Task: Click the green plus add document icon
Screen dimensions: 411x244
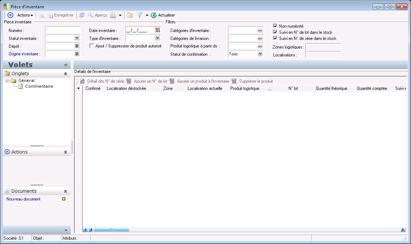Action: (x=64, y=199)
